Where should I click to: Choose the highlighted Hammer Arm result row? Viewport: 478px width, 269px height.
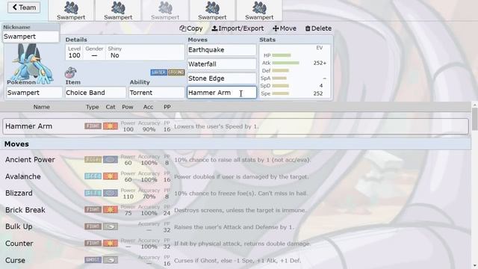click(x=236, y=126)
